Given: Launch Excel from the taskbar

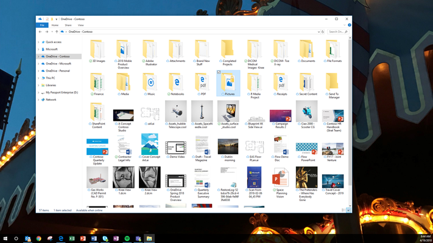Looking at the screenshot, I should [x=72, y=238].
